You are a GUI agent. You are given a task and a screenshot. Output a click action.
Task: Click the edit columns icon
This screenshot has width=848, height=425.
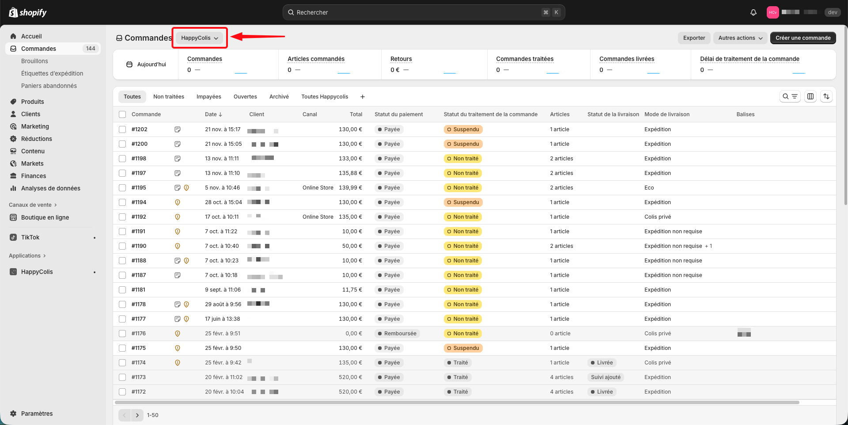click(x=810, y=96)
